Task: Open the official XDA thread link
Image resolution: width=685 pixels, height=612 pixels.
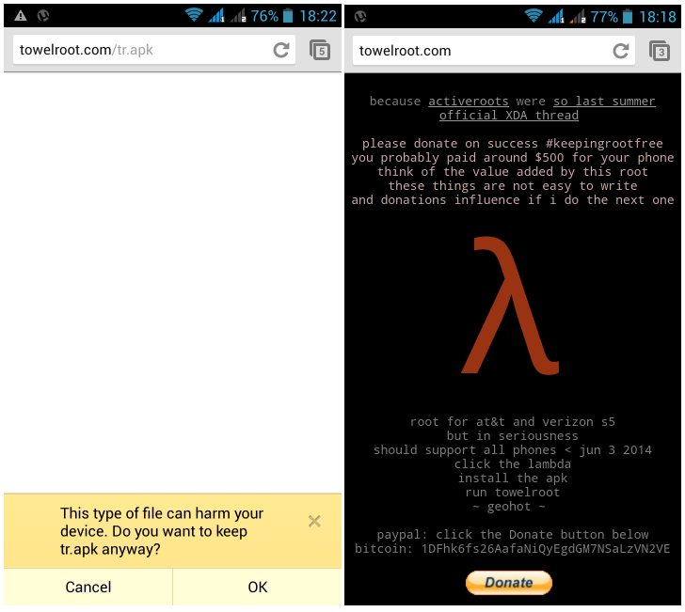Action: (x=509, y=116)
